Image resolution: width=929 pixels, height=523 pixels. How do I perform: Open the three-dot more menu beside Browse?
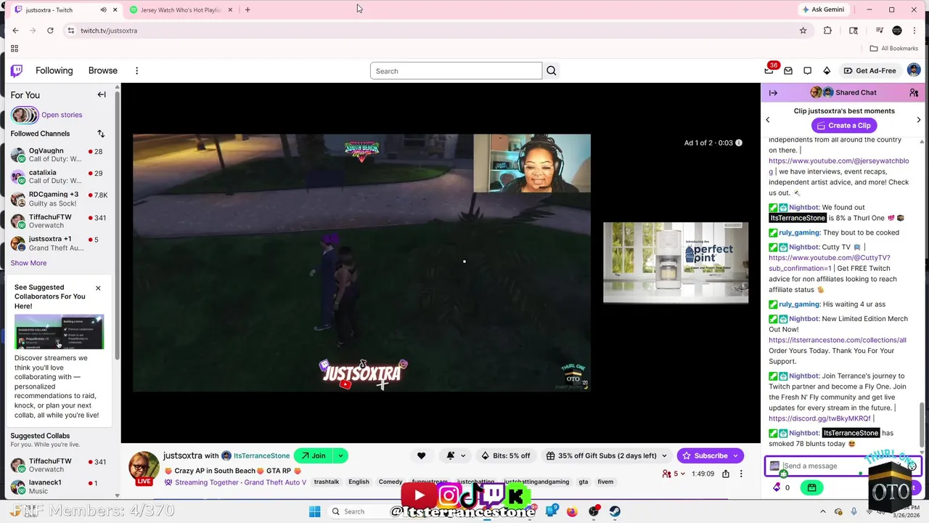click(136, 70)
